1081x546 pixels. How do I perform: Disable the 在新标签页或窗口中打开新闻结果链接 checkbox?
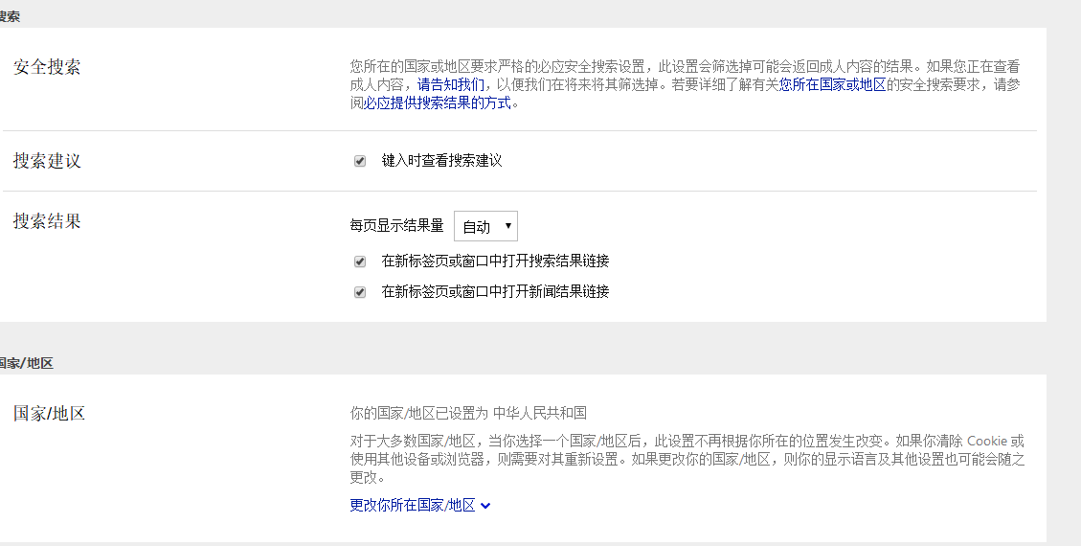click(360, 292)
